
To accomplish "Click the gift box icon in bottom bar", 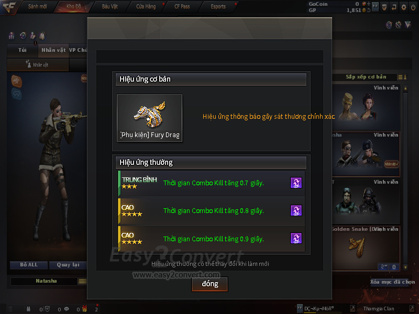I will [x=84, y=309].
